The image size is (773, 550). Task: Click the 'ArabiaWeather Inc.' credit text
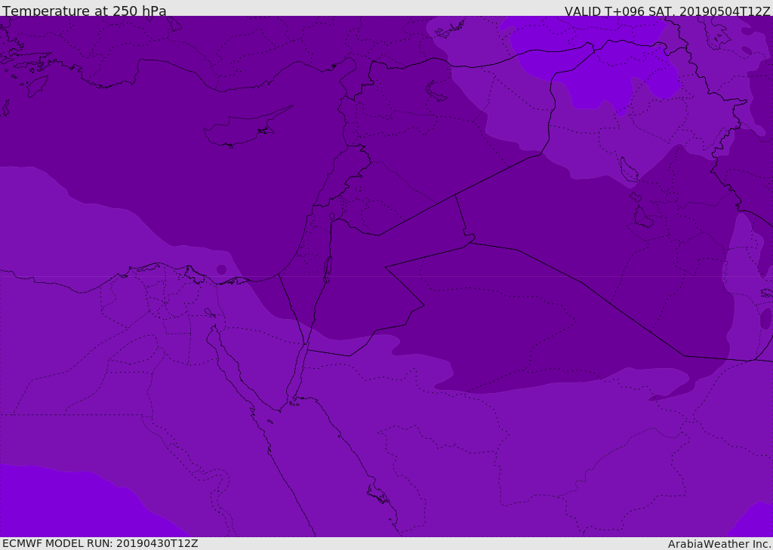point(719,544)
